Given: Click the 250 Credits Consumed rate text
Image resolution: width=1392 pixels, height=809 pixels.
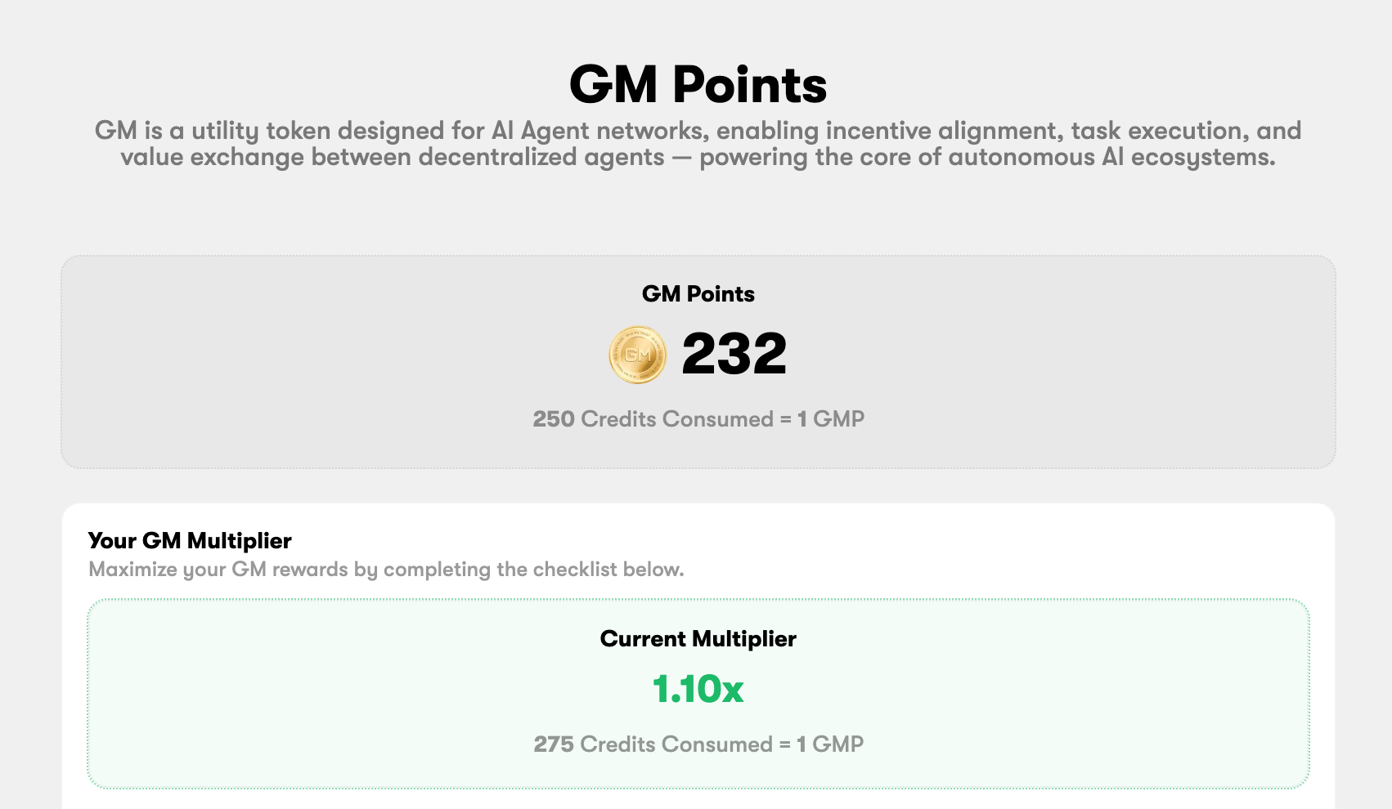Looking at the screenshot, I should coord(698,419).
